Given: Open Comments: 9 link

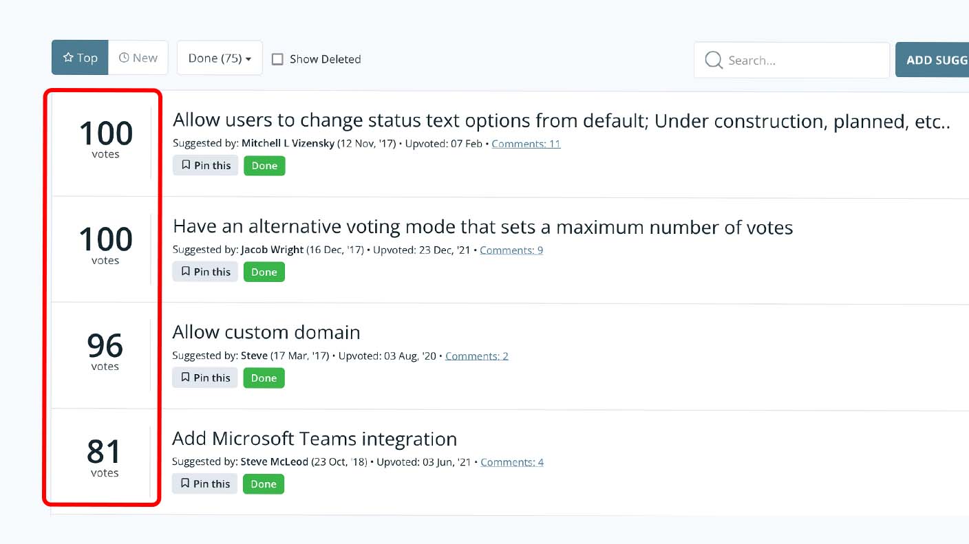Looking at the screenshot, I should tap(511, 250).
